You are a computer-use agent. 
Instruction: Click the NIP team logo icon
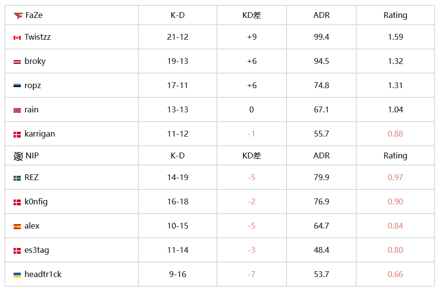[18, 156]
